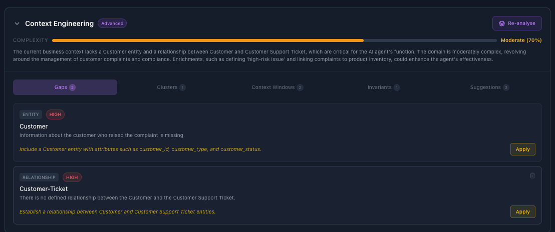This screenshot has height=232, width=555.
Task: Apply the Customer-Ticket relationship suggestion
Action: [x=522, y=212]
